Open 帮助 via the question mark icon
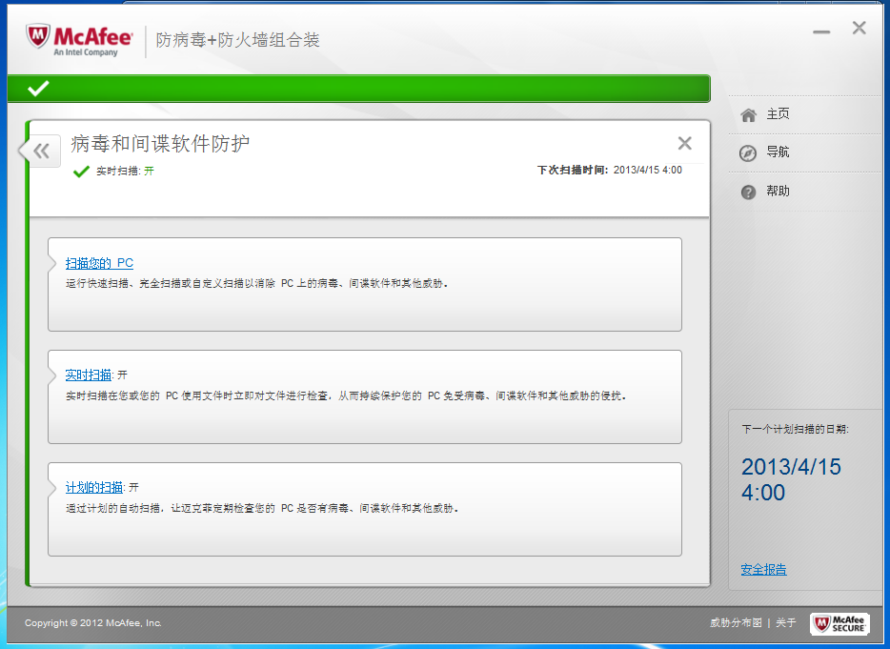The width and height of the screenshot is (890, 649). coord(749,192)
